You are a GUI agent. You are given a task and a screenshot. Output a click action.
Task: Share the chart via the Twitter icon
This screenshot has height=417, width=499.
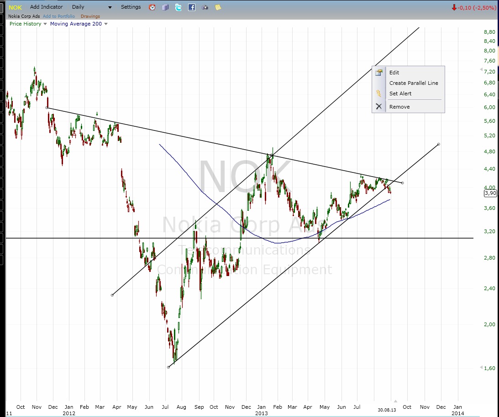point(178,7)
